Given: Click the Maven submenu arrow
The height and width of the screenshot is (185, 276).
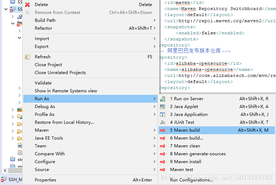Looking at the screenshot, I should 154,130.
